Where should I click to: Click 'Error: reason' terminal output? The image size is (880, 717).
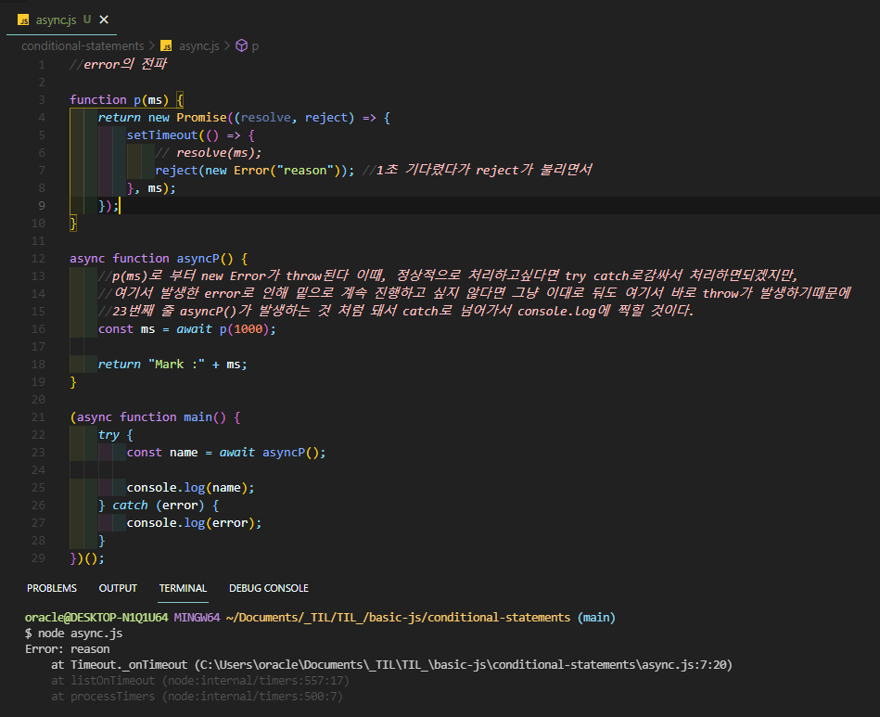pos(68,649)
